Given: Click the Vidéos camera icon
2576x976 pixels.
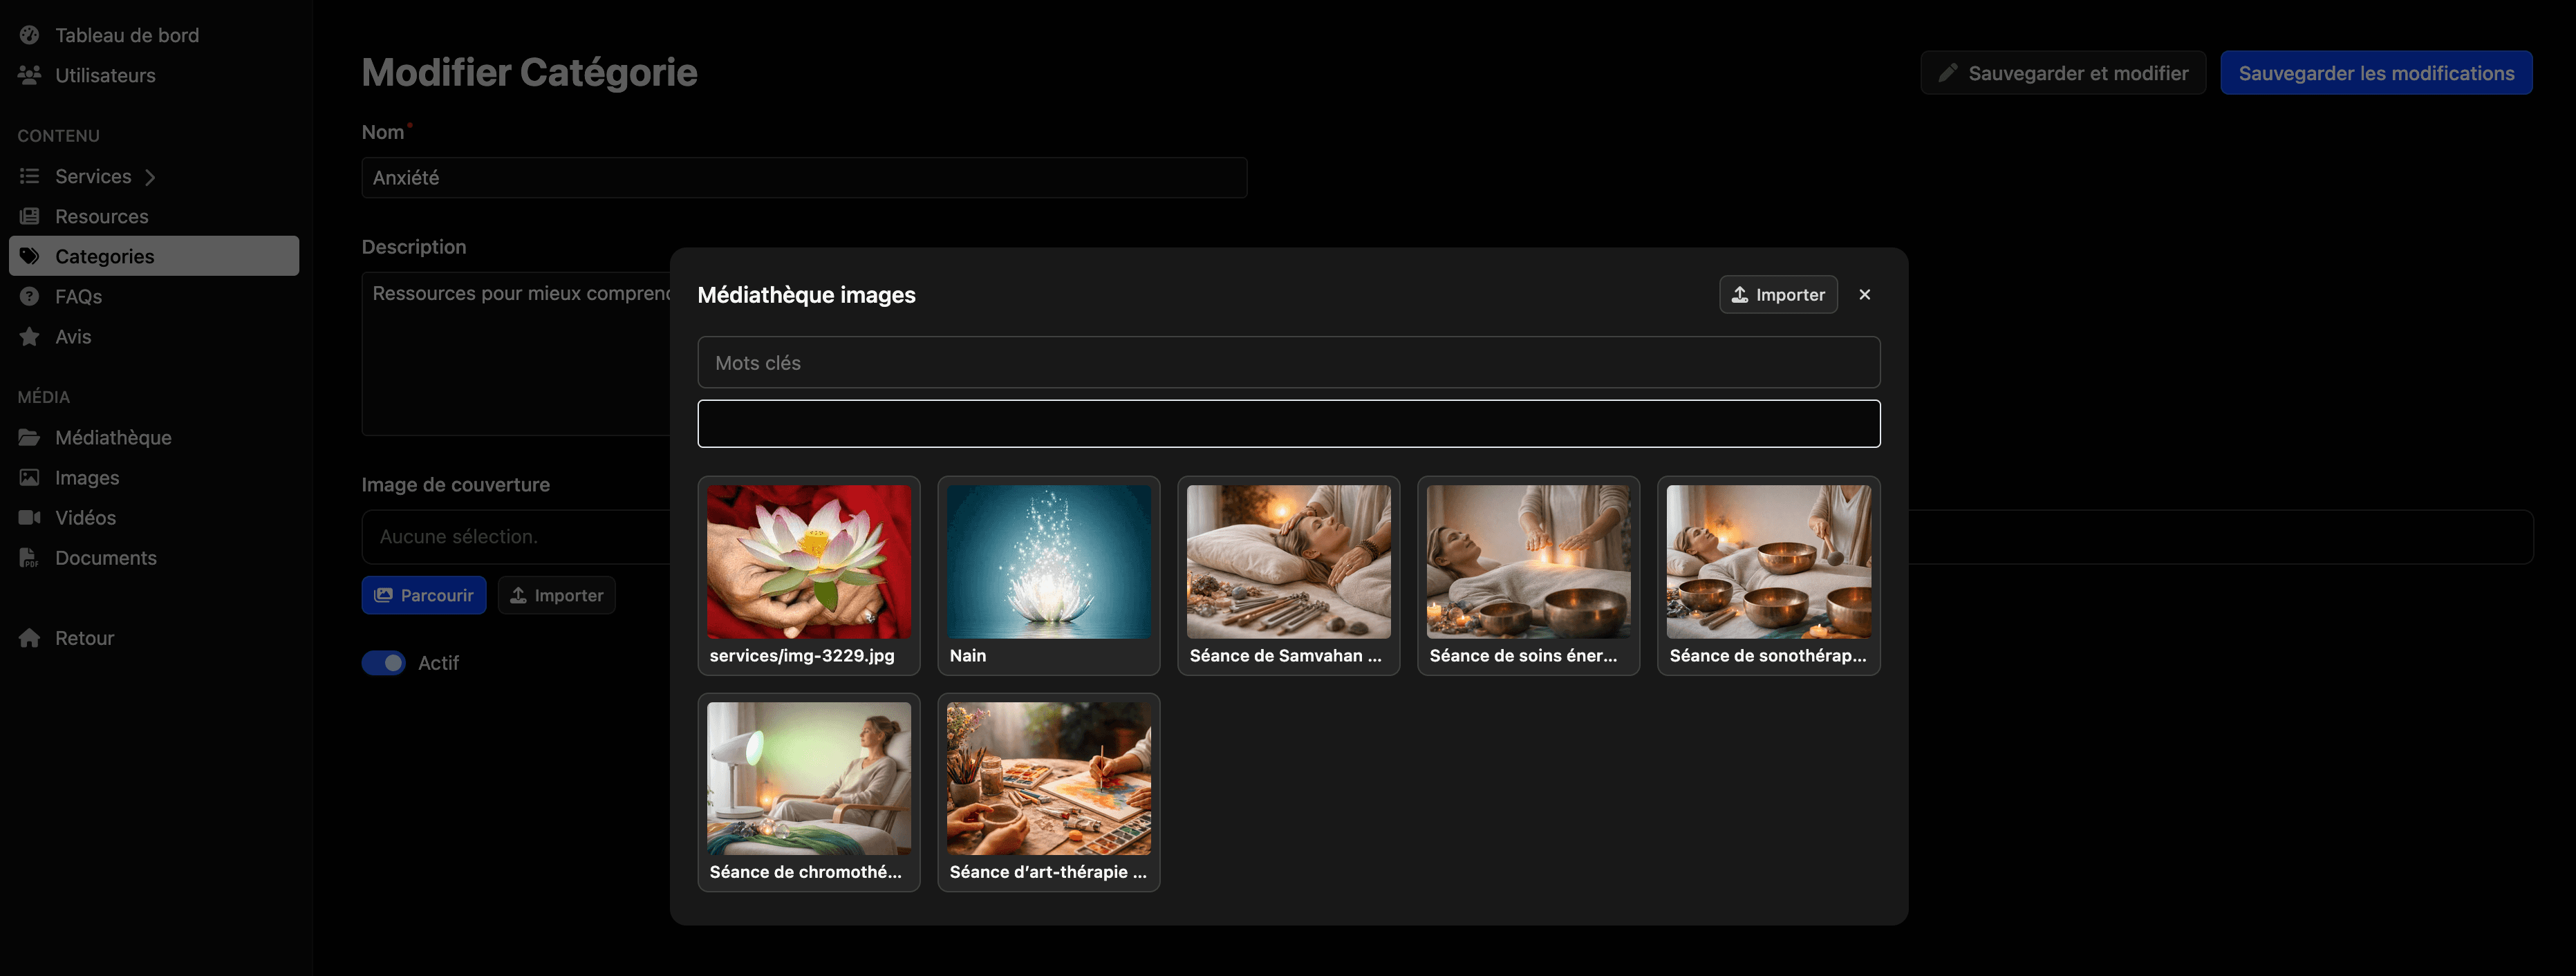Looking at the screenshot, I should point(30,518).
